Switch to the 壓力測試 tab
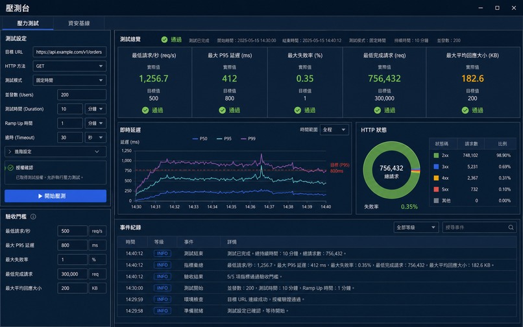The width and height of the screenshot is (523, 327). click(x=28, y=23)
